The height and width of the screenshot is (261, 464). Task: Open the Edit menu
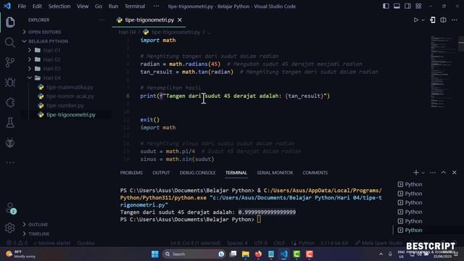point(37,6)
